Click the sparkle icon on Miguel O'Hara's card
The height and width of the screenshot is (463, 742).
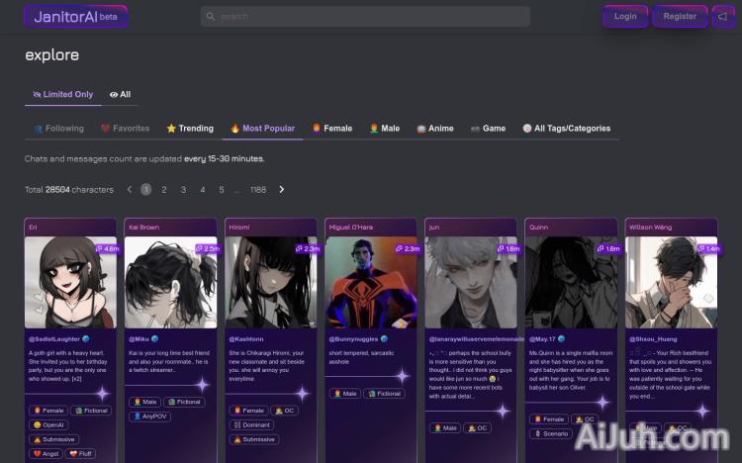pos(399,376)
